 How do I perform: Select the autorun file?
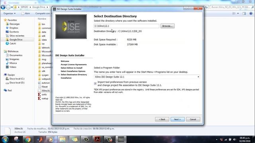point(46,83)
